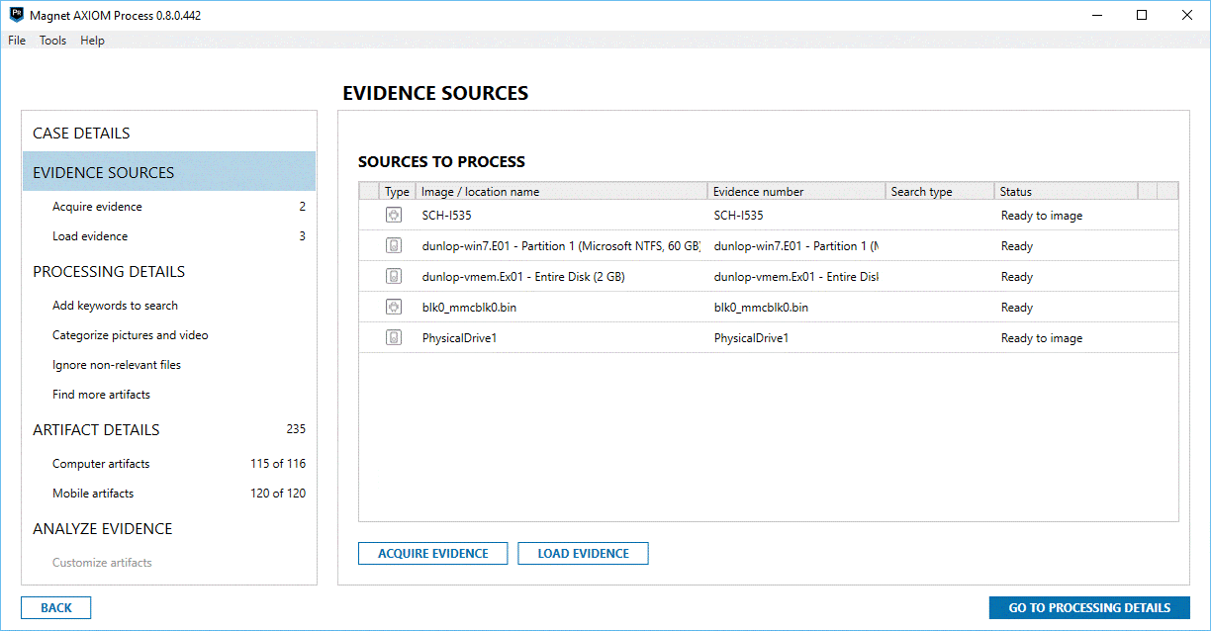This screenshot has width=1211, height=631.
Task: Select the Evidence Sources section
Action: (x=169, y=172)
